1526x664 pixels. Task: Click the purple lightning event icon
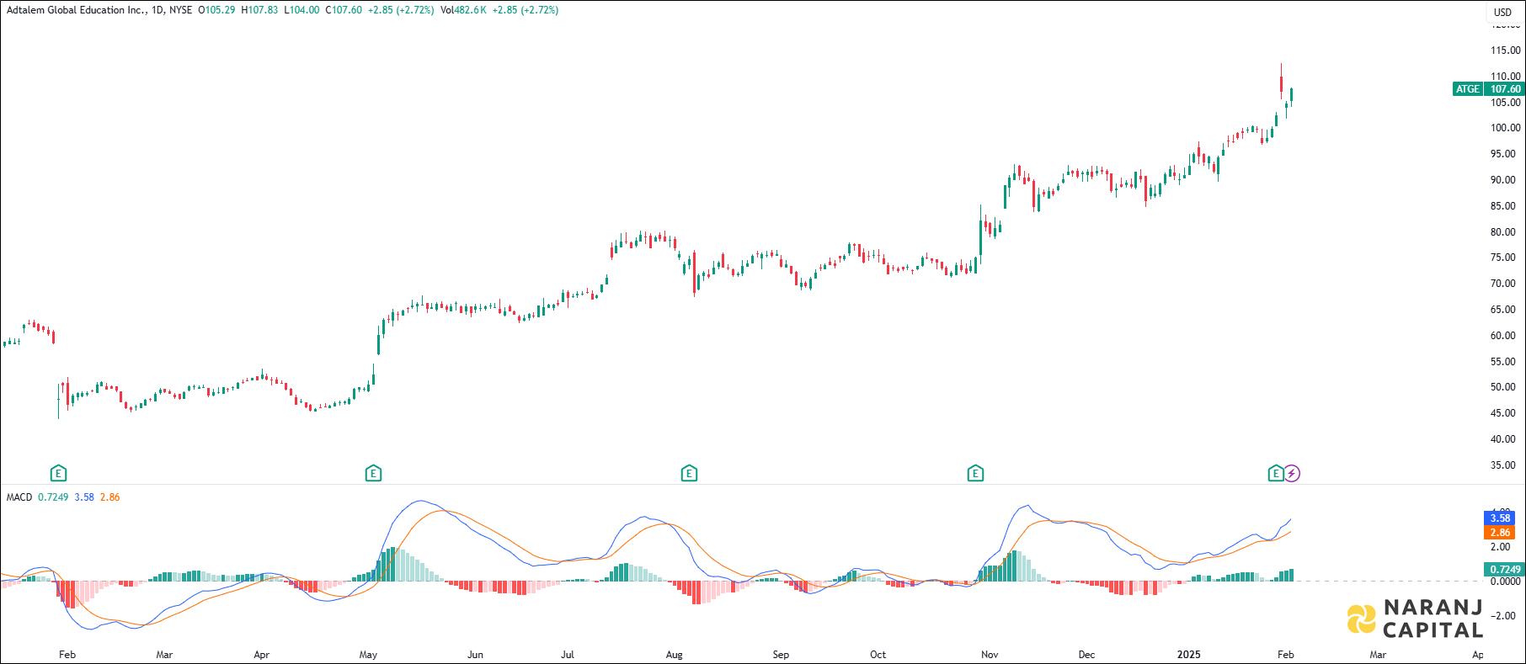click(x=1292, y=474)
